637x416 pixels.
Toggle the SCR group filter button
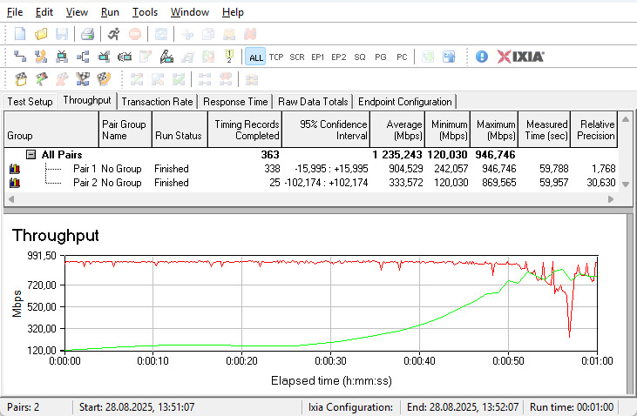coord(297,57)
